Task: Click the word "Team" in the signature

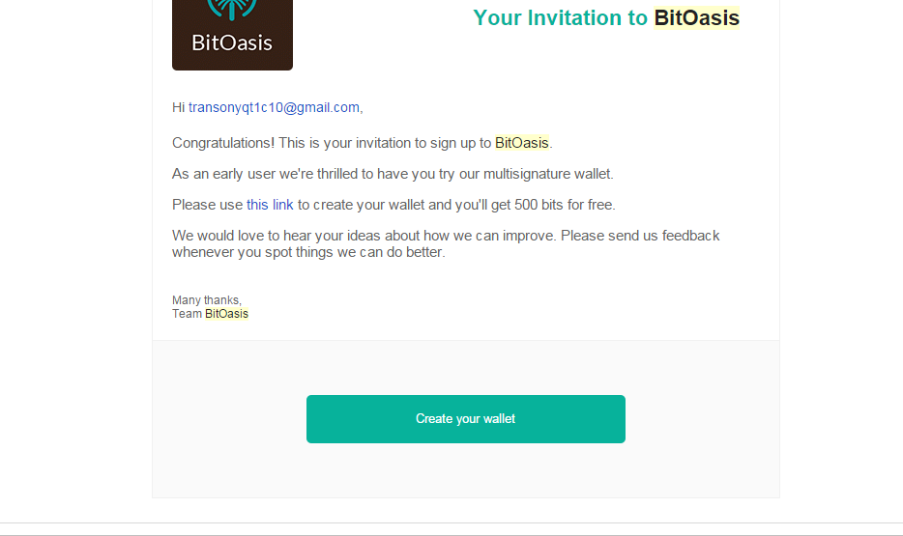Action: (x=187, y=314)
